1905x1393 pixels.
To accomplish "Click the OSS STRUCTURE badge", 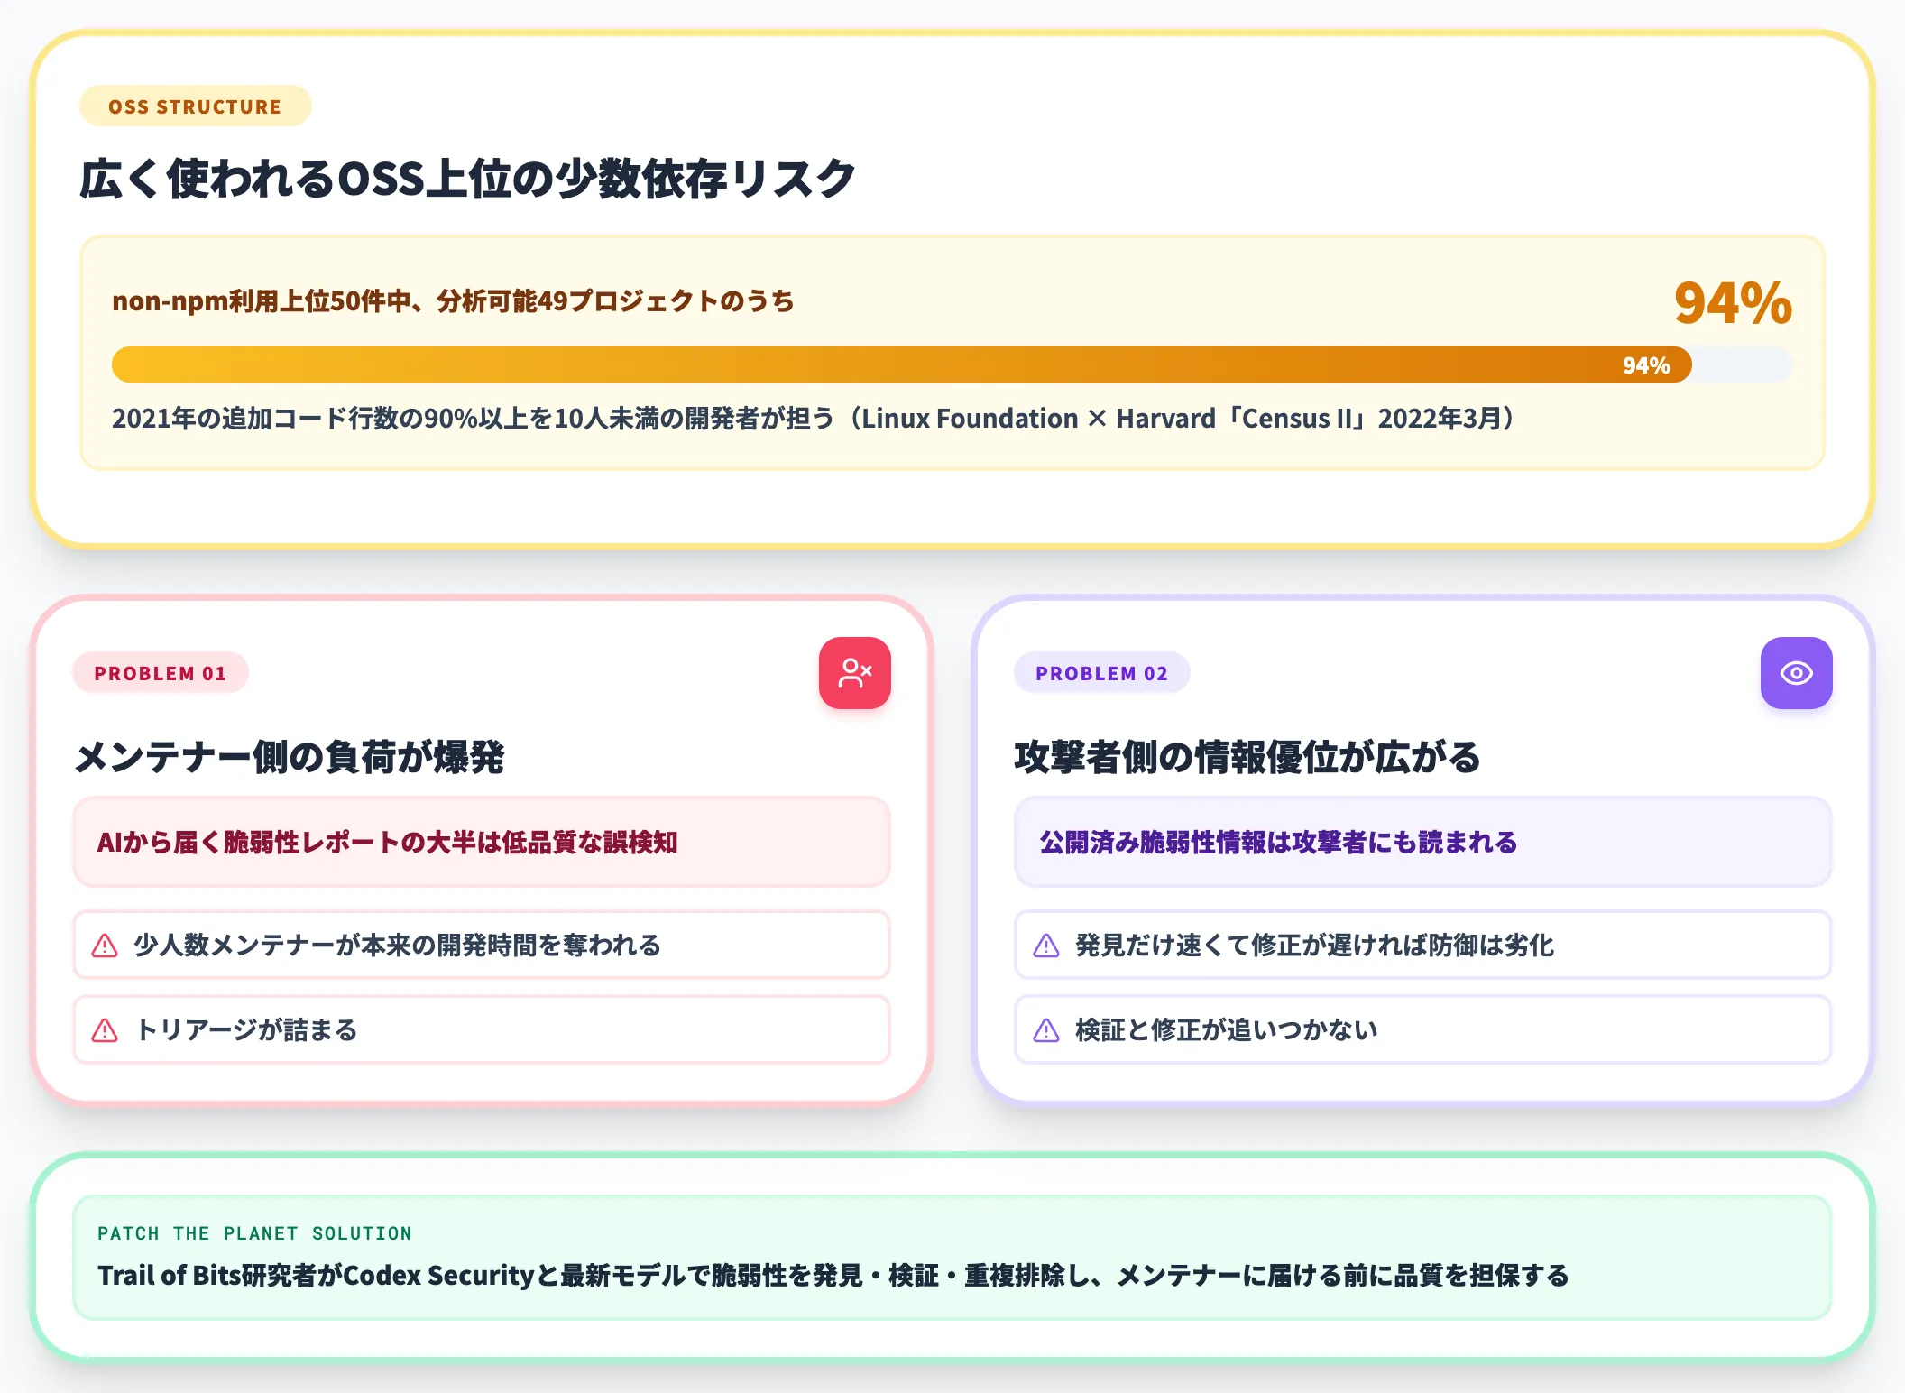I will point(196,106).
